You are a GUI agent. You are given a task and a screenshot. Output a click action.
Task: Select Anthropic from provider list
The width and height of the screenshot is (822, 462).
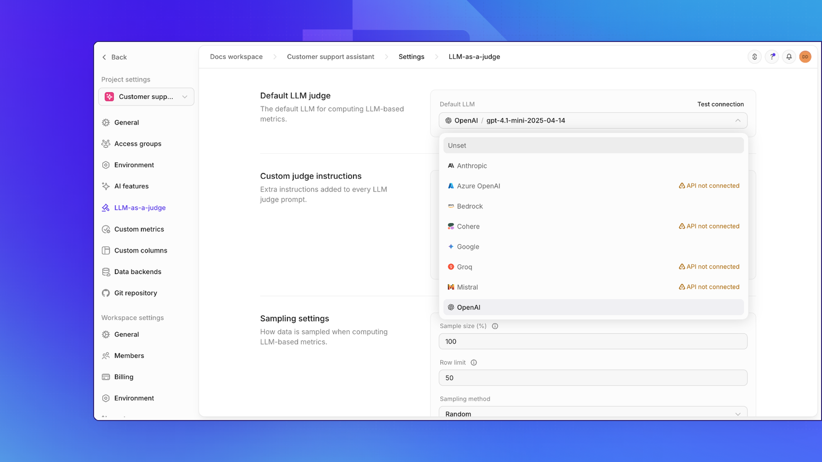[593, 166]
